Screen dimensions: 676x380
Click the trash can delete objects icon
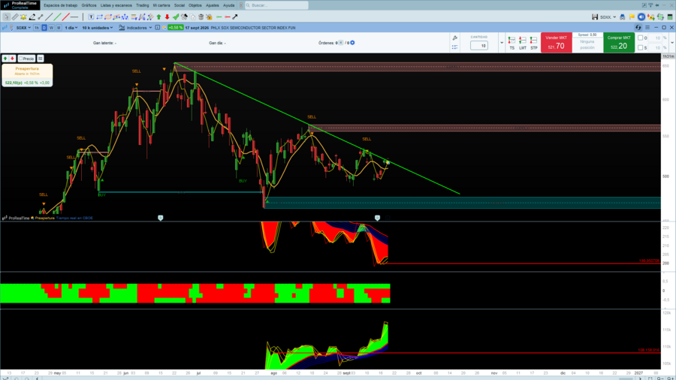pos(201,17)
